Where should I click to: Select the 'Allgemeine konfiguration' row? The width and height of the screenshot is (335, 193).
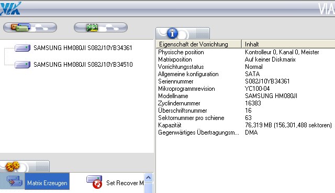coord(245,74)
